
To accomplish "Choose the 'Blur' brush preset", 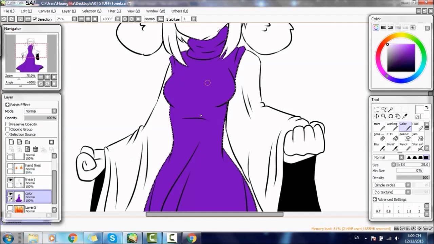I will click(379, 147).
